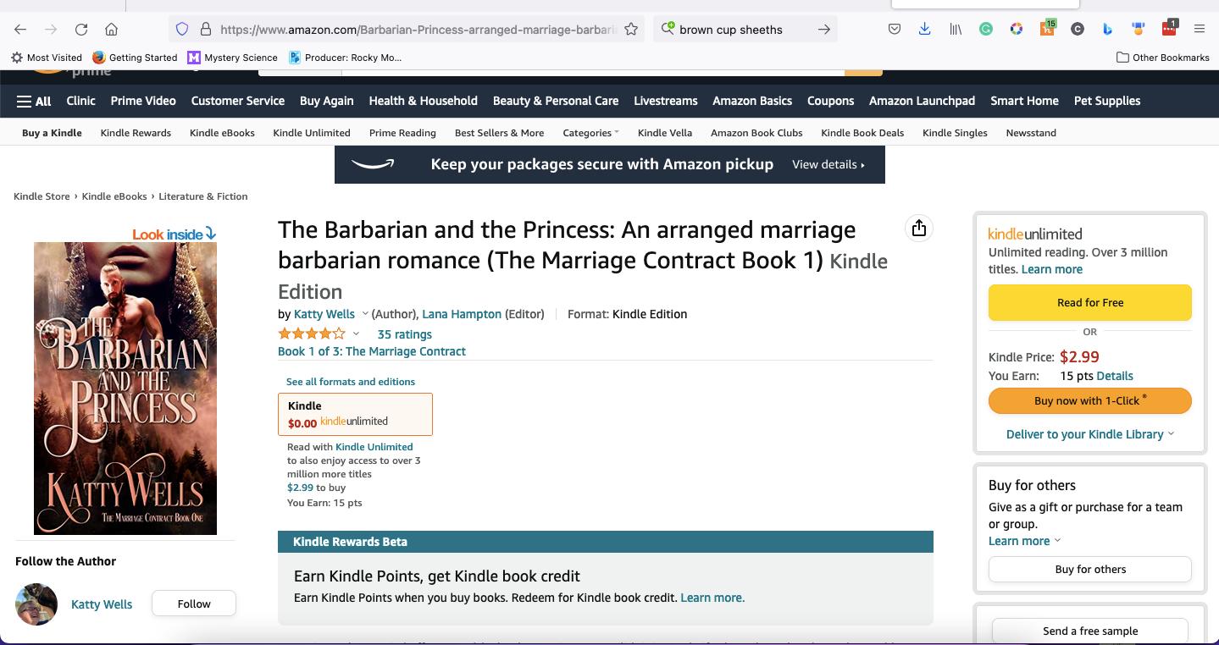
Task: Open the browser home page
Action: (111, 29)
